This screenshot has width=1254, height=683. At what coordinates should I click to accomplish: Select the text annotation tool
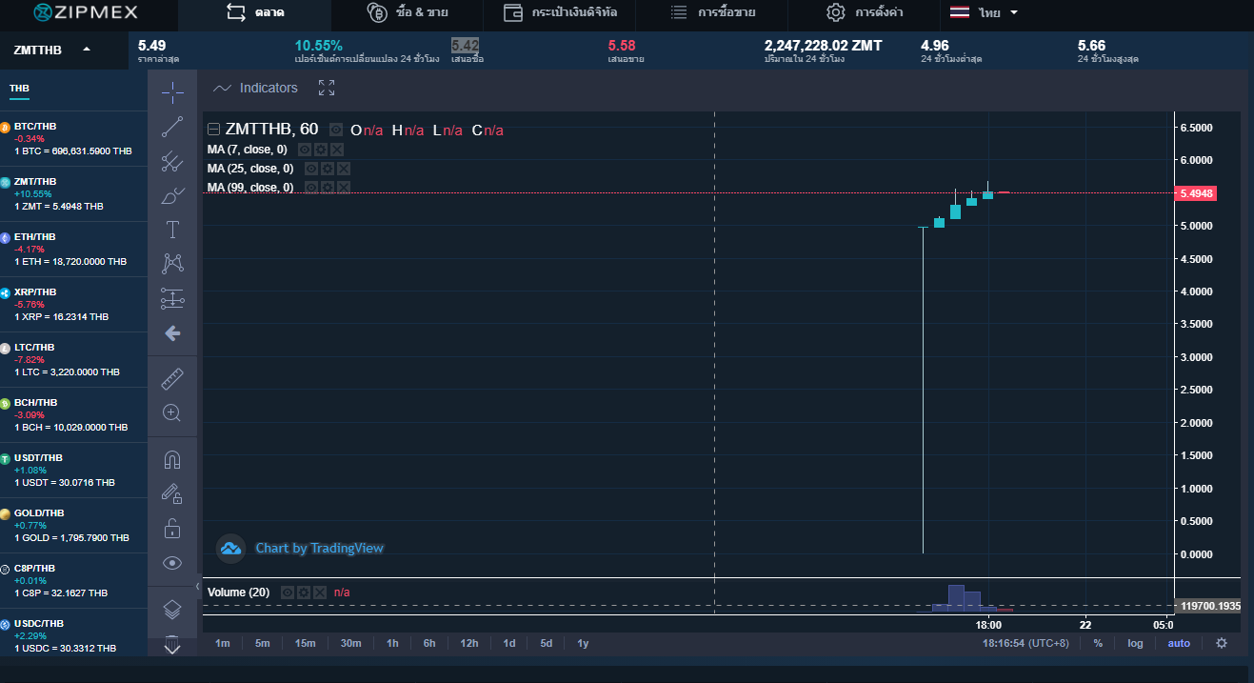pyautogui.click(x=172, y=229)
